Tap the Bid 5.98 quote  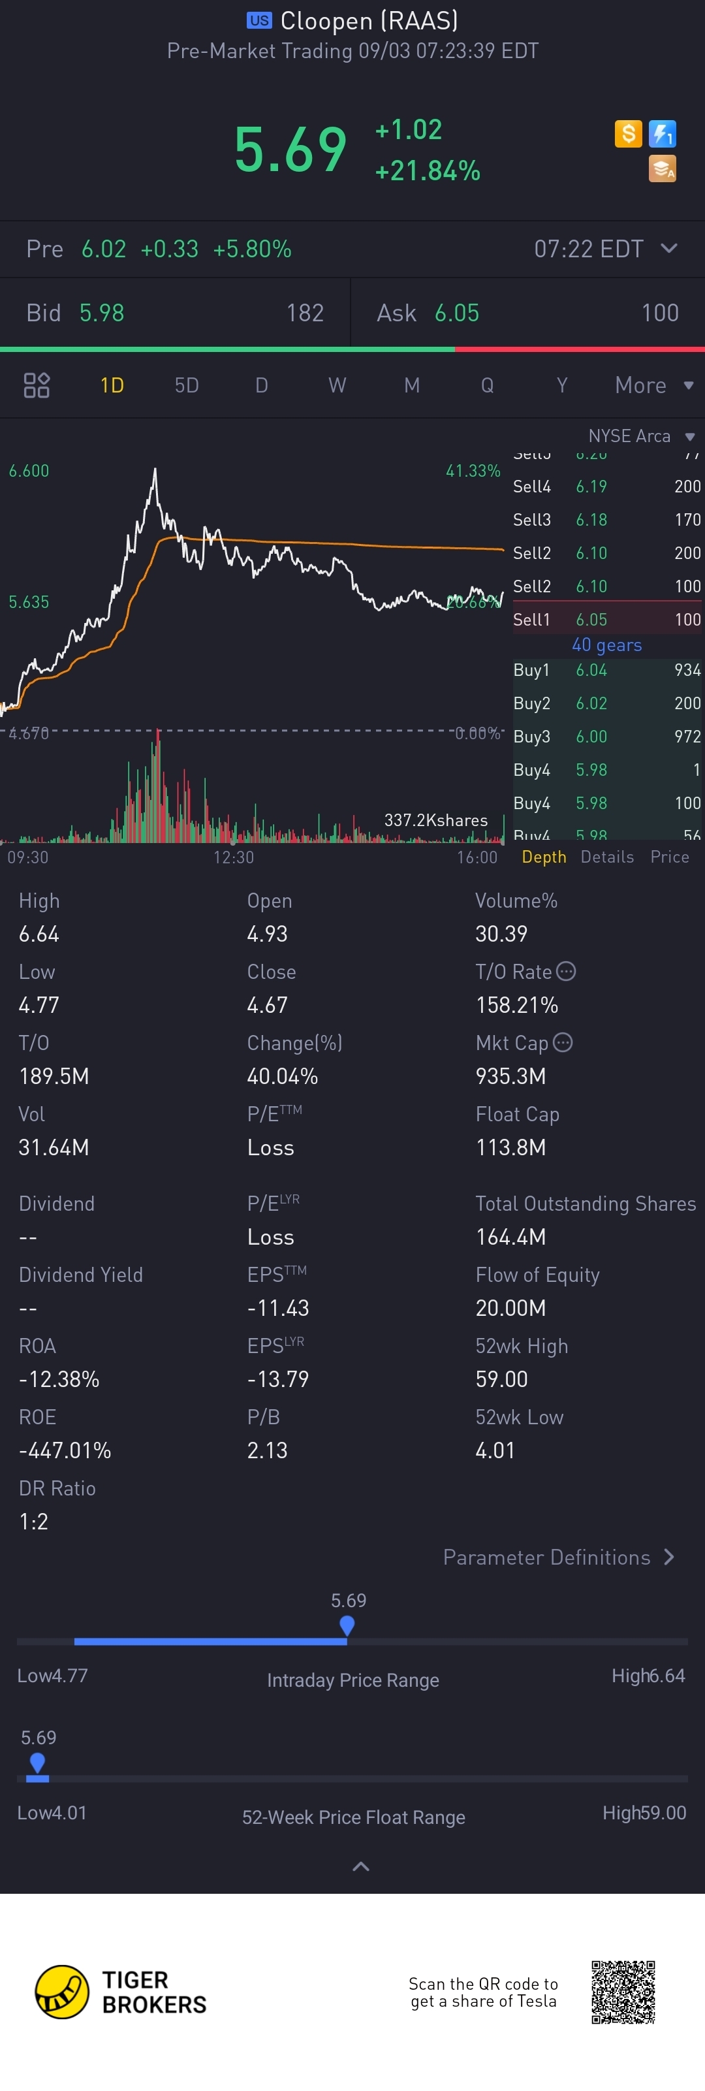click(175, 313)
